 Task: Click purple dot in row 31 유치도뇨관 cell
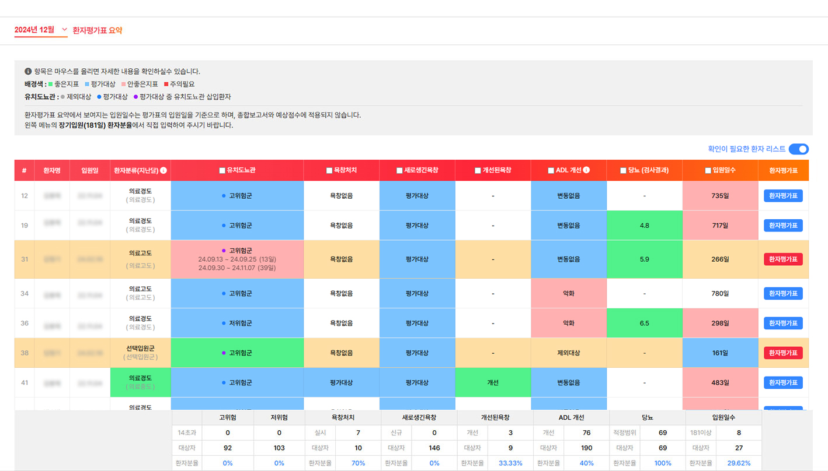224,251
